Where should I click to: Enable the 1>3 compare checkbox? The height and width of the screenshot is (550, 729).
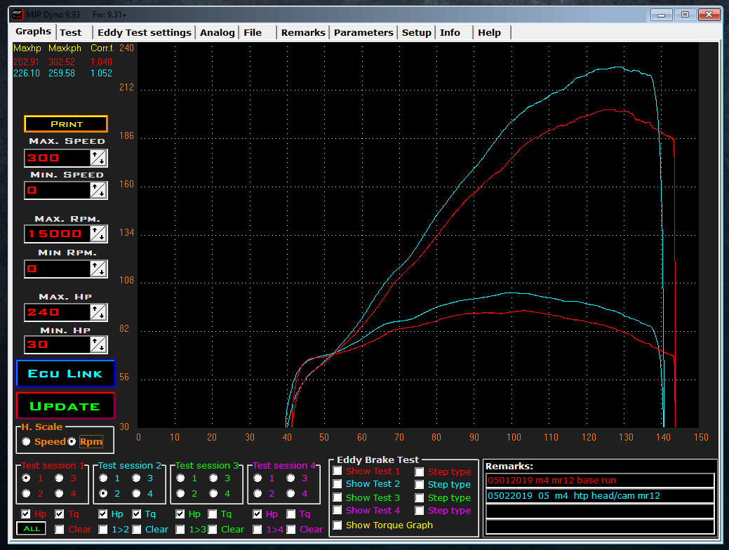180,529
